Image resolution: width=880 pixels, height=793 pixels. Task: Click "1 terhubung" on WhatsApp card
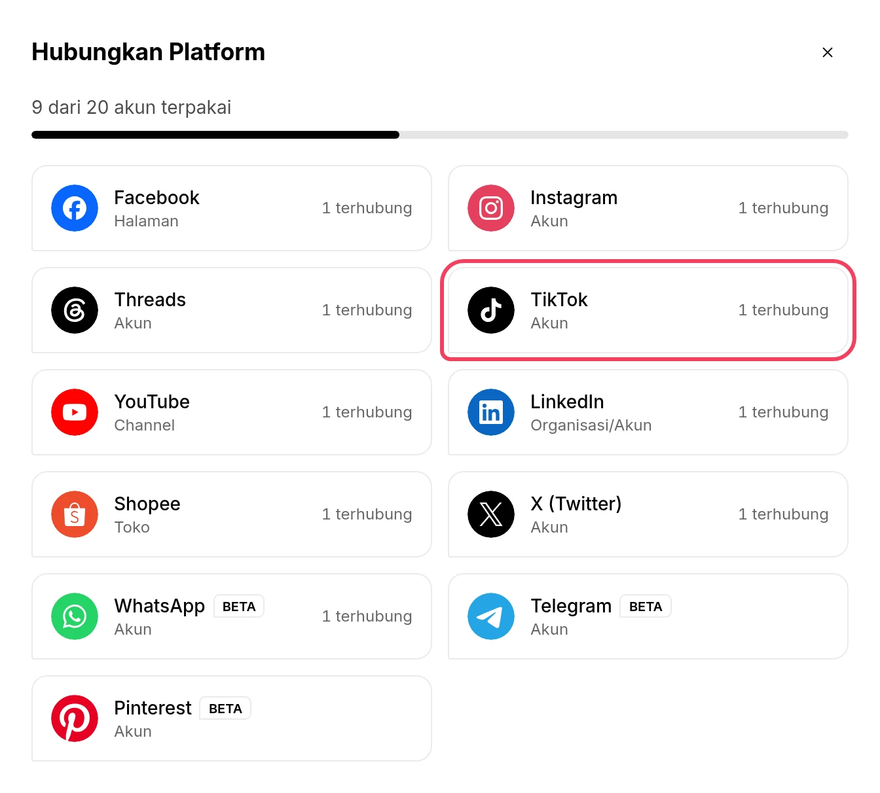click(367, 616)
